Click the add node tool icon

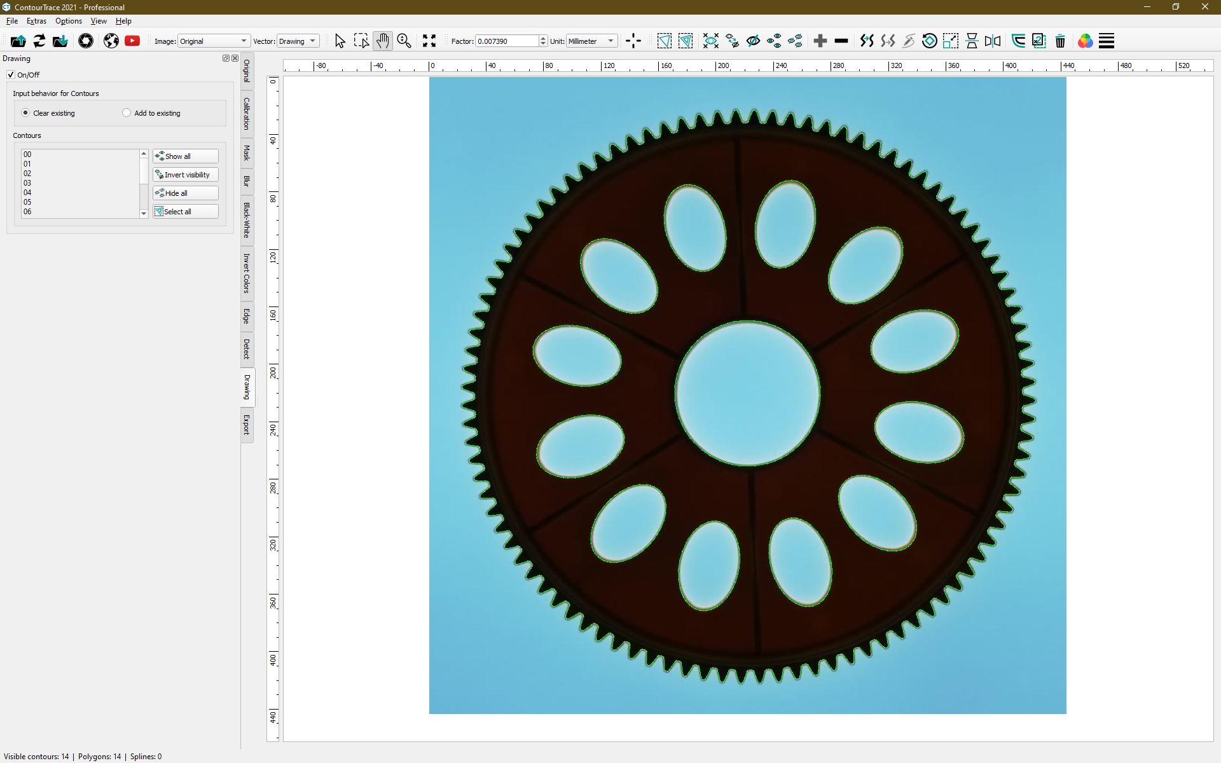819,41
